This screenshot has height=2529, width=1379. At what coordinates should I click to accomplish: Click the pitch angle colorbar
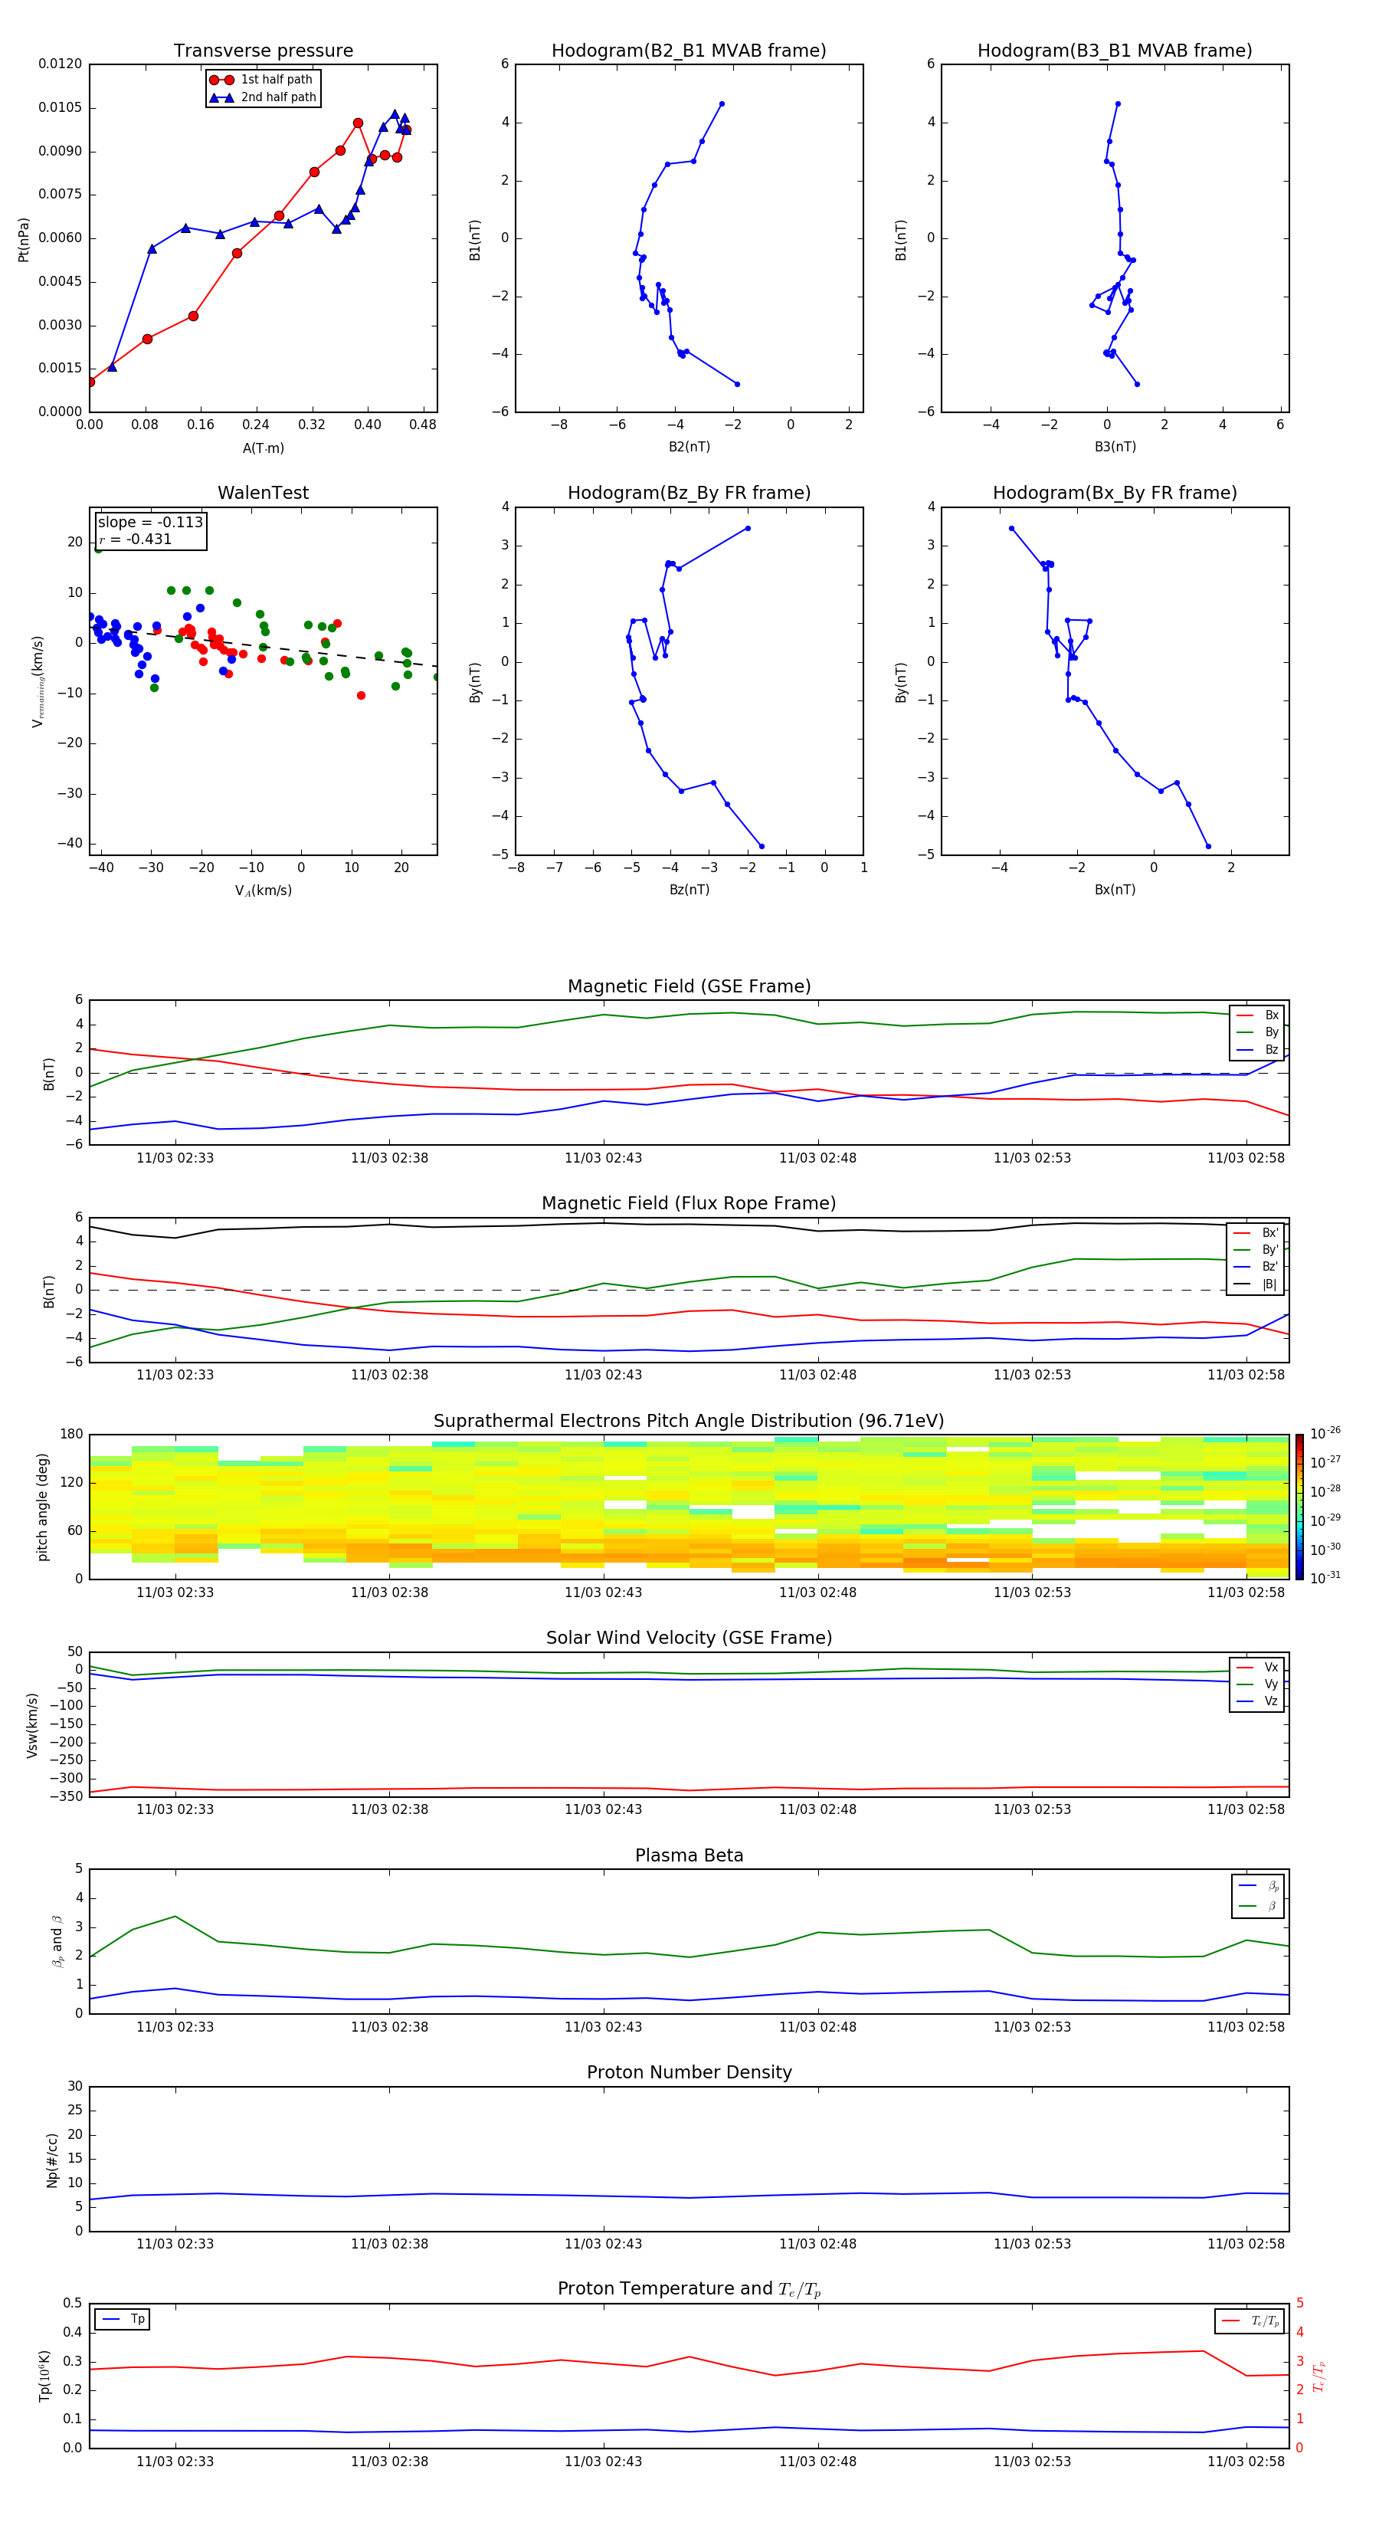click(1299, 1507)
